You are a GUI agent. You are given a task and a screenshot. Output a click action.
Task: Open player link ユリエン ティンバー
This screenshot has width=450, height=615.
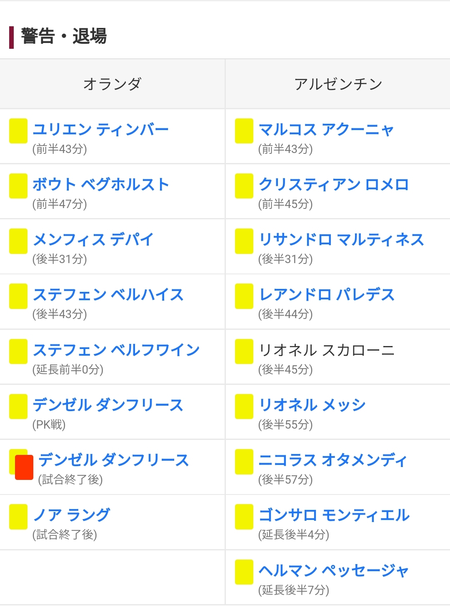101,129
